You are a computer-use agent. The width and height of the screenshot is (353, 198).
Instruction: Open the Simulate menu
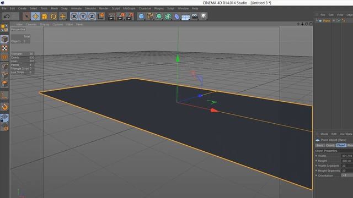pos(90,9)
